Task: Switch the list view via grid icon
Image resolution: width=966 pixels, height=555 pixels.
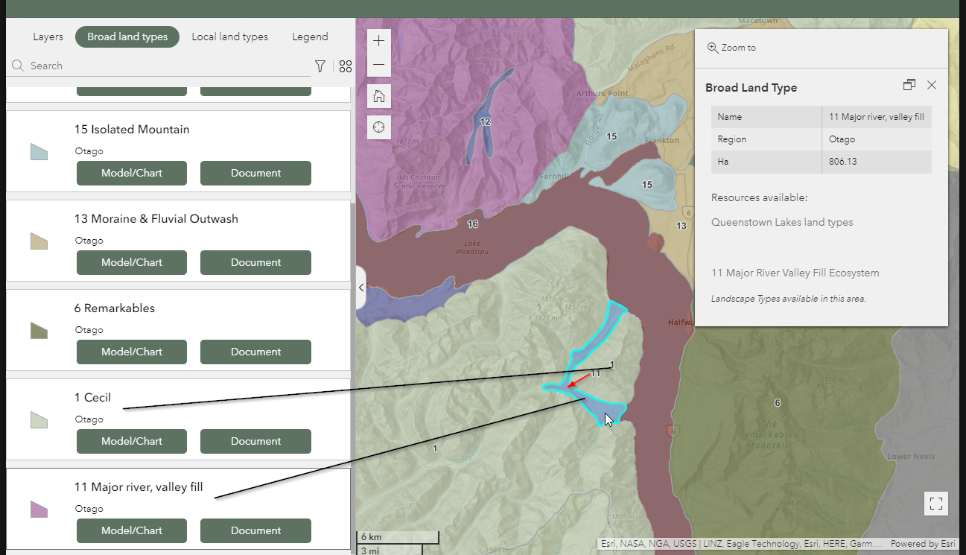Action: (346, 66)
